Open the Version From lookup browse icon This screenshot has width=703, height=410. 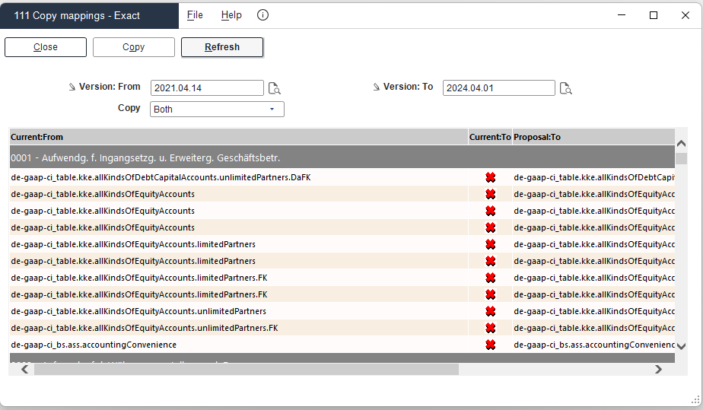(275, 88)
